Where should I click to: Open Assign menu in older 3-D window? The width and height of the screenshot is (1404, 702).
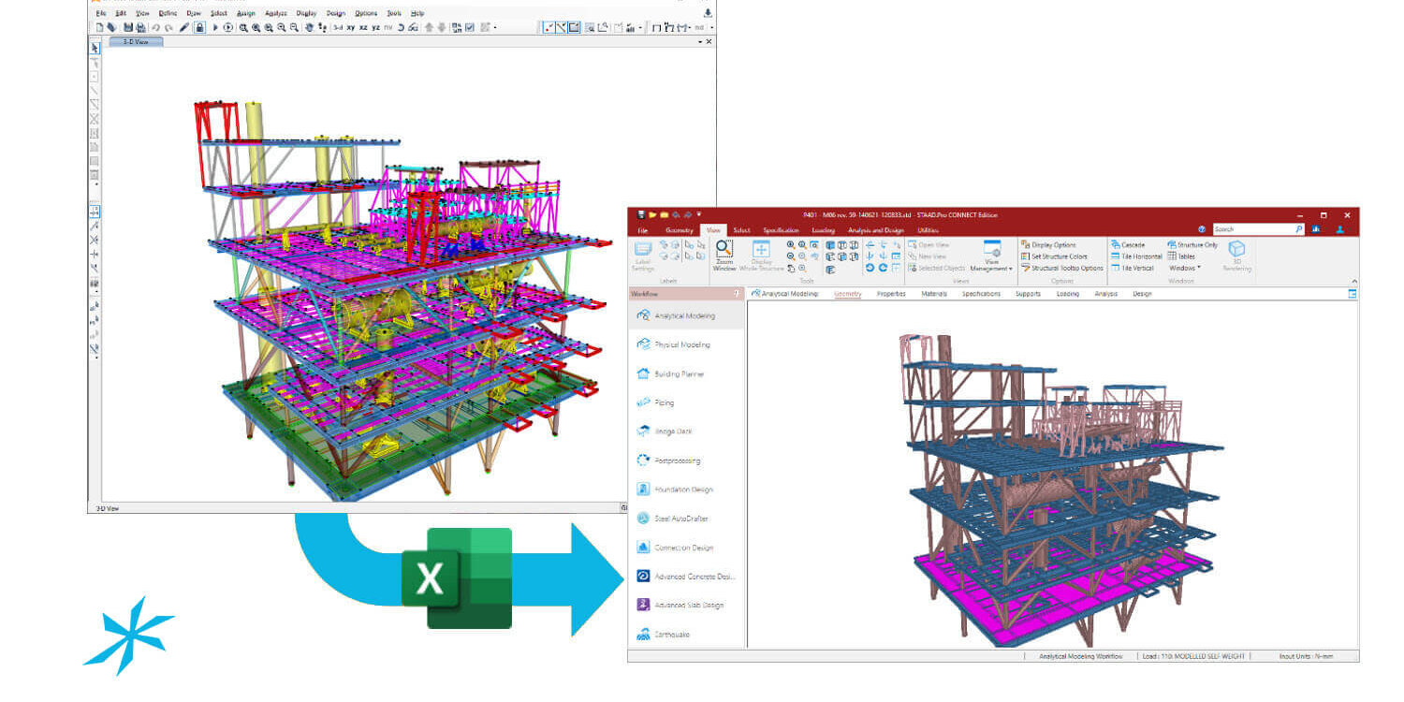click(245, 13)
